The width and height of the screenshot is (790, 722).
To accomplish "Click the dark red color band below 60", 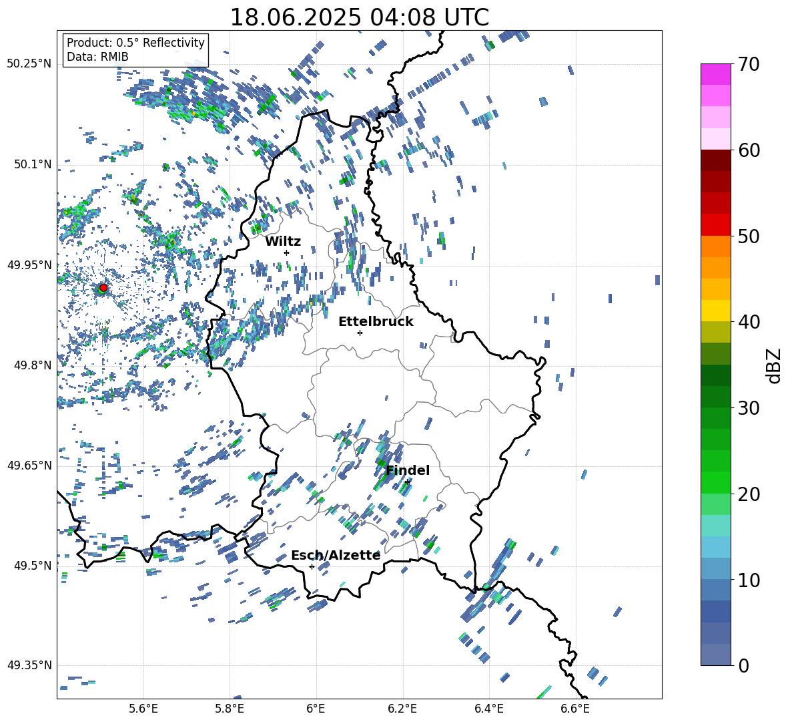I will coord(715,160).
